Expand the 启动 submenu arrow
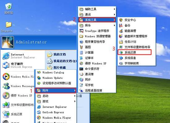The width and height of the screenshot is (170, 123). point(75,96)
